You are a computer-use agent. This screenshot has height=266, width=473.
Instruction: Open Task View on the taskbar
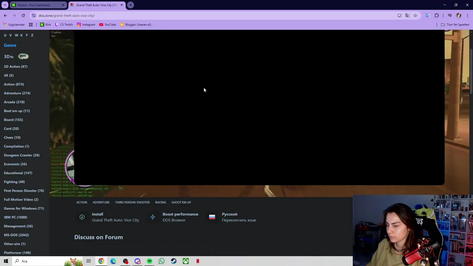(89, 261)
